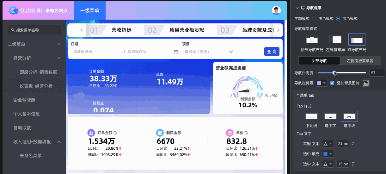
Task: Open 项目 multi-select dropdown
Action: [209, 52]
